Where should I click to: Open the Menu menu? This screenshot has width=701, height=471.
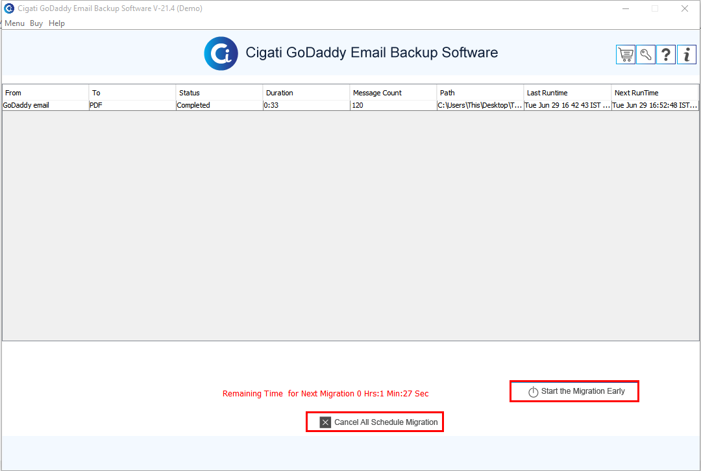point(15,23)
